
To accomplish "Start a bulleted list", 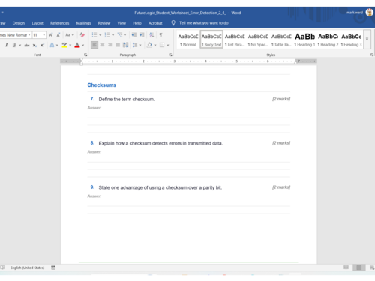I will (x=94, y=35).
